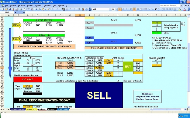
Task: Click the Insert Function fx icon
Action: [x=24, y=12]
